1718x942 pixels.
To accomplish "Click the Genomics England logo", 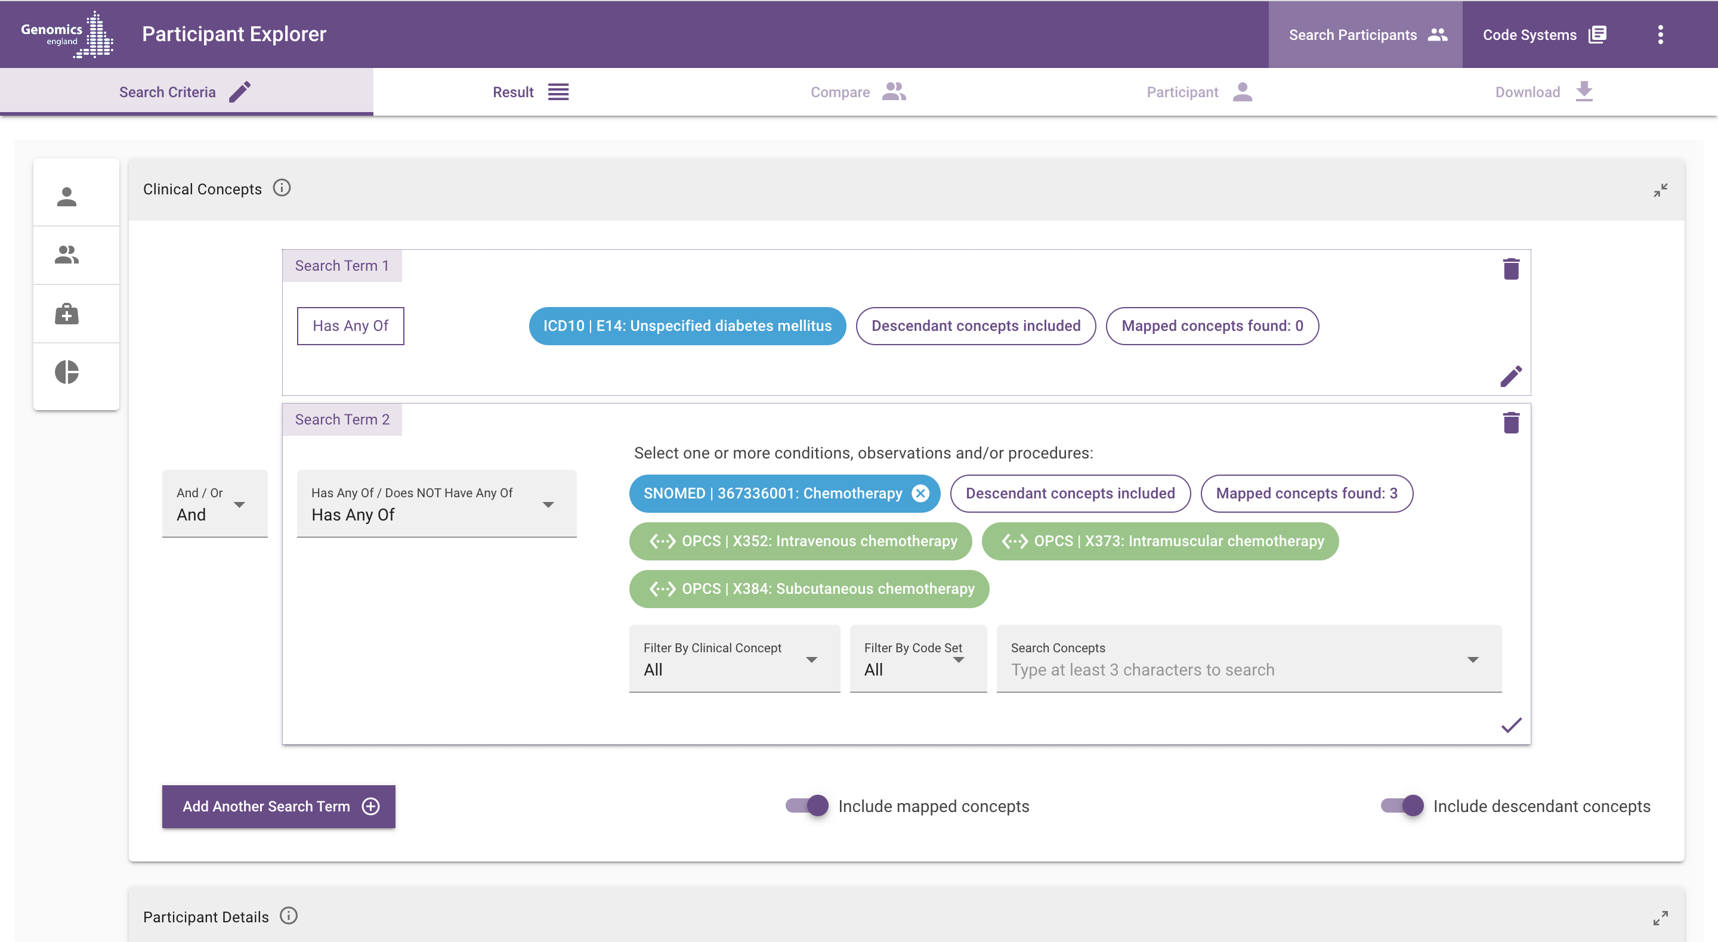I will [x=67, y=34].
